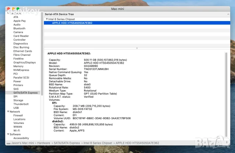Click Serial-ATA Device Tree column header
The height and width of the screenshot is (153, 235).
pos(137,14)
